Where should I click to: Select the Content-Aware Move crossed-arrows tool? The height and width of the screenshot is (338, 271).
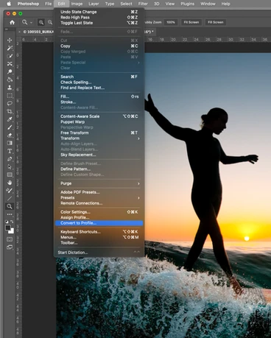point(10,64)
